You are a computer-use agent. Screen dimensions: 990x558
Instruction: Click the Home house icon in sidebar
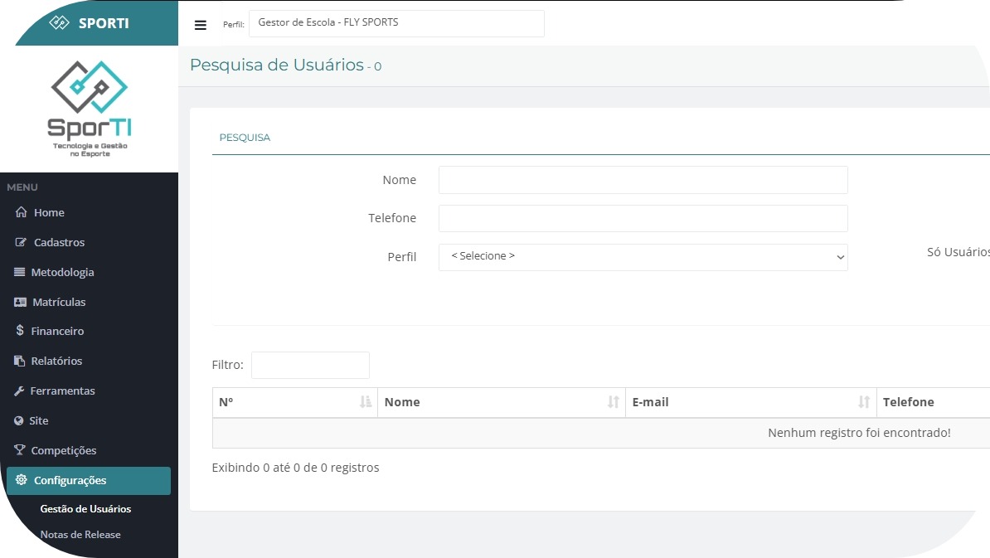coord(22,212)
